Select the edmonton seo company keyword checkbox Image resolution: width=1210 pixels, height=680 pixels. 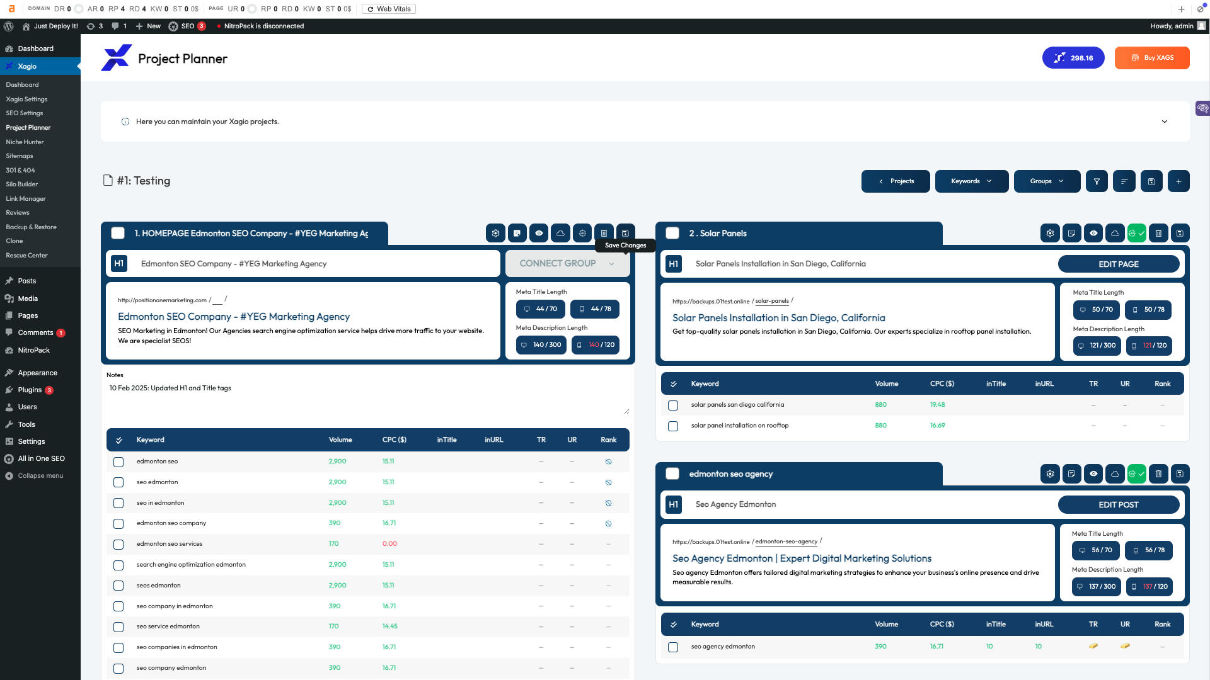118,524
